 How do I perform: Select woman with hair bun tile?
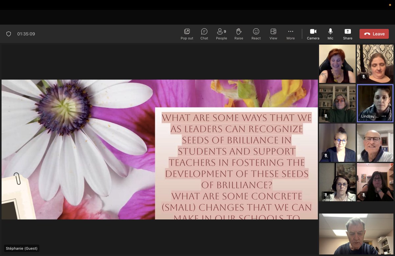(x=337, y=143)
